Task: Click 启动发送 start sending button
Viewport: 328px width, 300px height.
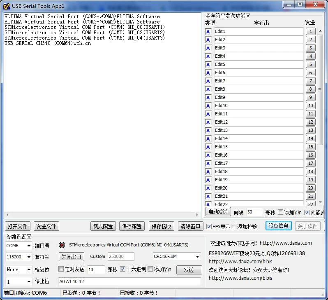Action: (218, 212)
